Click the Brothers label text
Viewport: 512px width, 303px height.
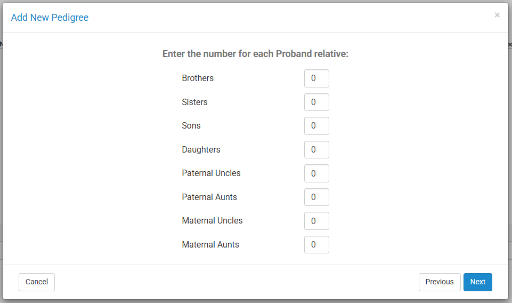coord(198,78)
